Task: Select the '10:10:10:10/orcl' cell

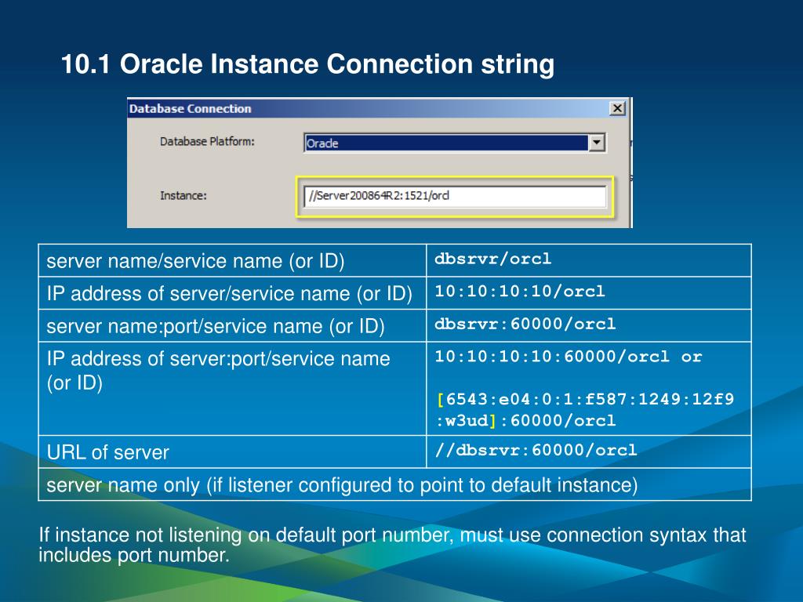Action: (589, 293)
